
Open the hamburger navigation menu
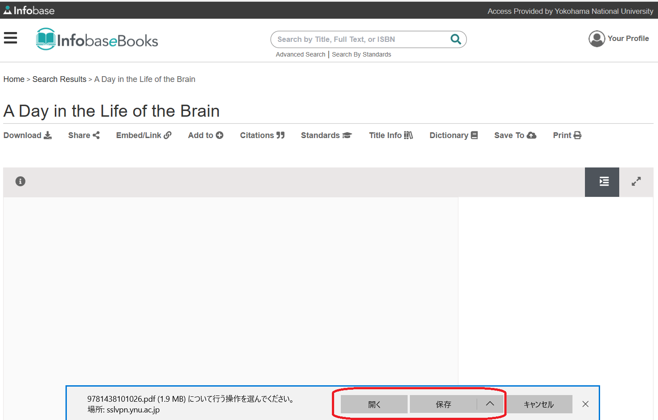click(x=10, y=38)
